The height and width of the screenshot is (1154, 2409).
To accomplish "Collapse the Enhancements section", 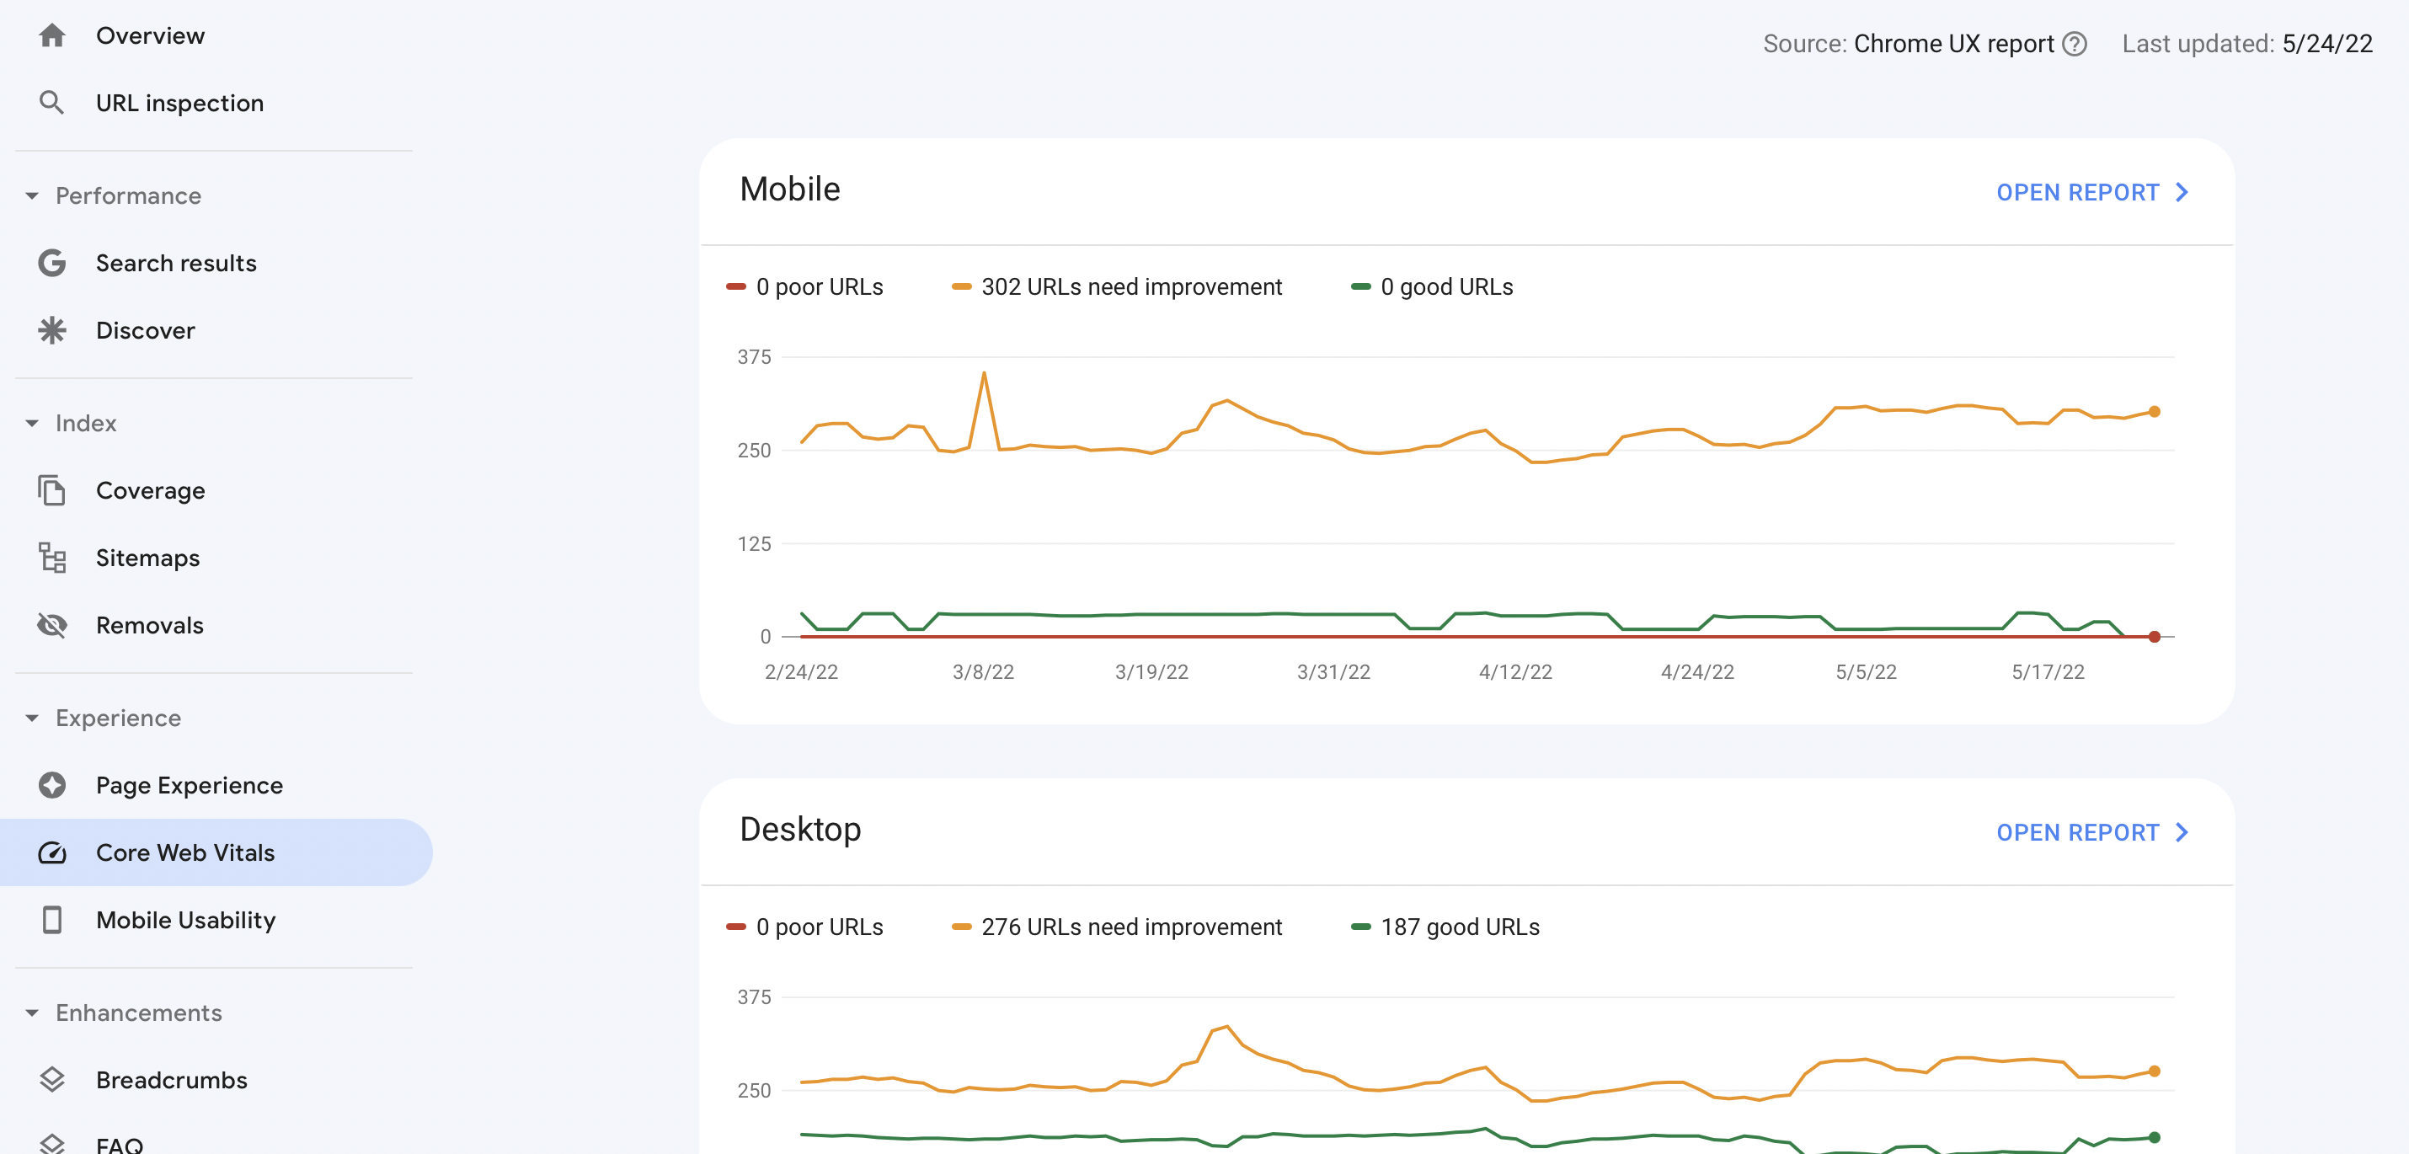I will pos(32,1012).
